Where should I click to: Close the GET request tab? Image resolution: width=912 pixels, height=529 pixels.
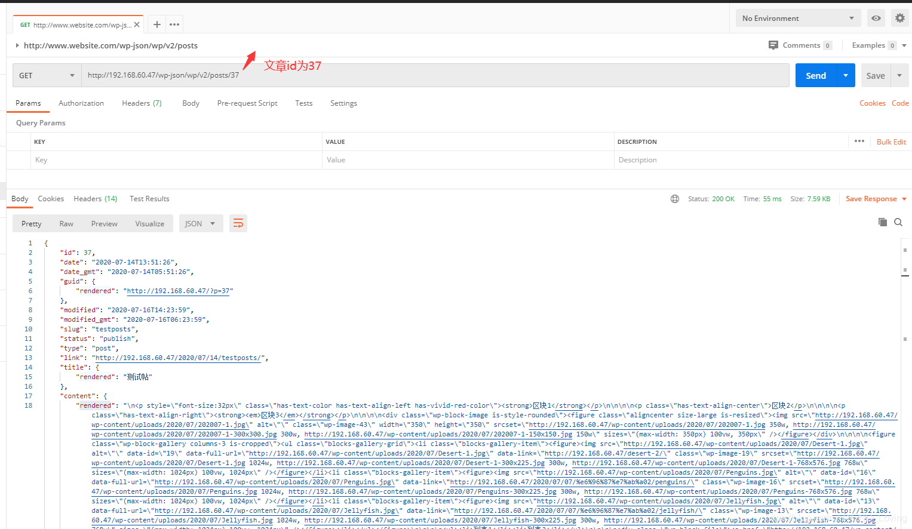(x=137, y=24)
